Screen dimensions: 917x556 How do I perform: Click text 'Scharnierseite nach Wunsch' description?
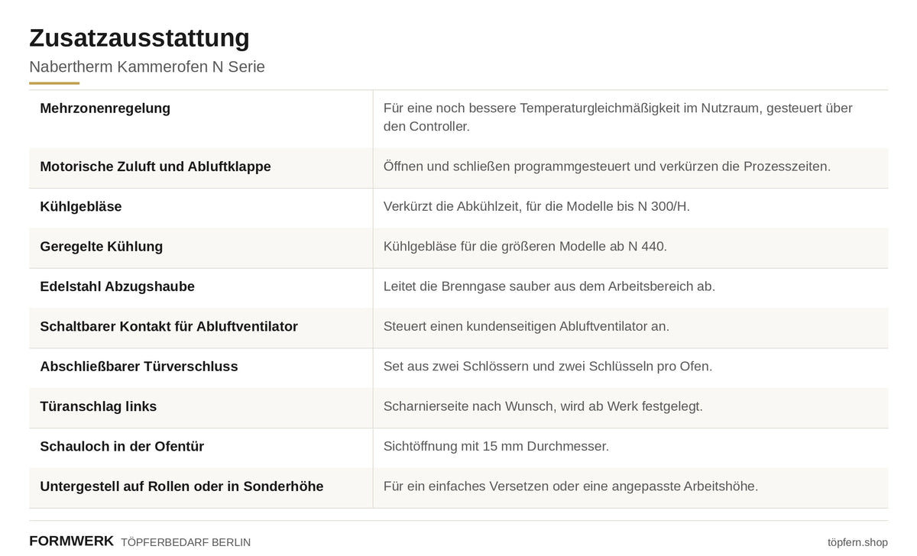point(543,406)
